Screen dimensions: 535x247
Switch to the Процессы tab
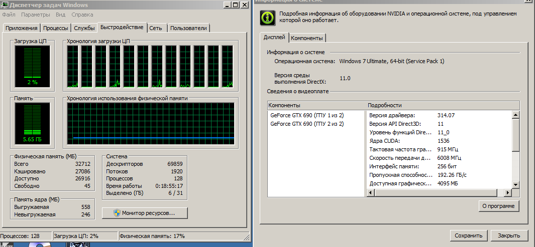click(56, 28)
